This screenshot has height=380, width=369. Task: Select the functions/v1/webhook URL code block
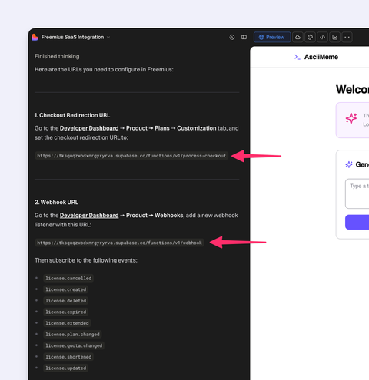point(119,243)
